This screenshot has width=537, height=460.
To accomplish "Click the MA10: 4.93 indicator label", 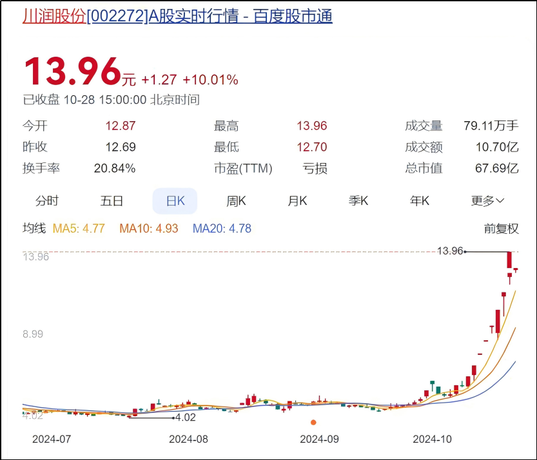I will pos(149,228).
